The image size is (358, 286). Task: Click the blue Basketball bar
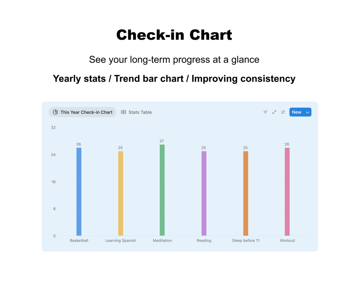[x=79, y=192]
